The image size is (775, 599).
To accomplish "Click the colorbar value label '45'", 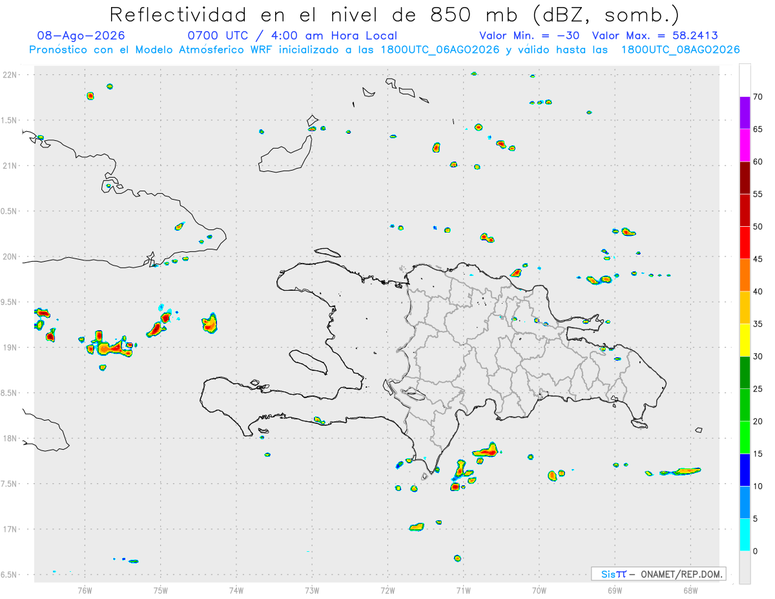I will 758,259.
